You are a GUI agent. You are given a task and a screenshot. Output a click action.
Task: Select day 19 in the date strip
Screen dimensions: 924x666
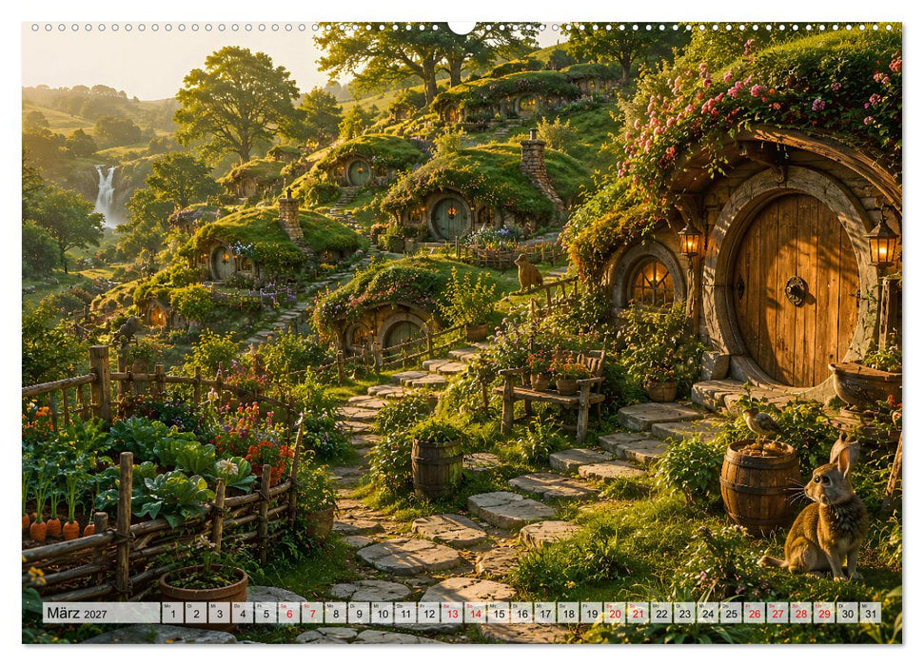coord(592,613)
